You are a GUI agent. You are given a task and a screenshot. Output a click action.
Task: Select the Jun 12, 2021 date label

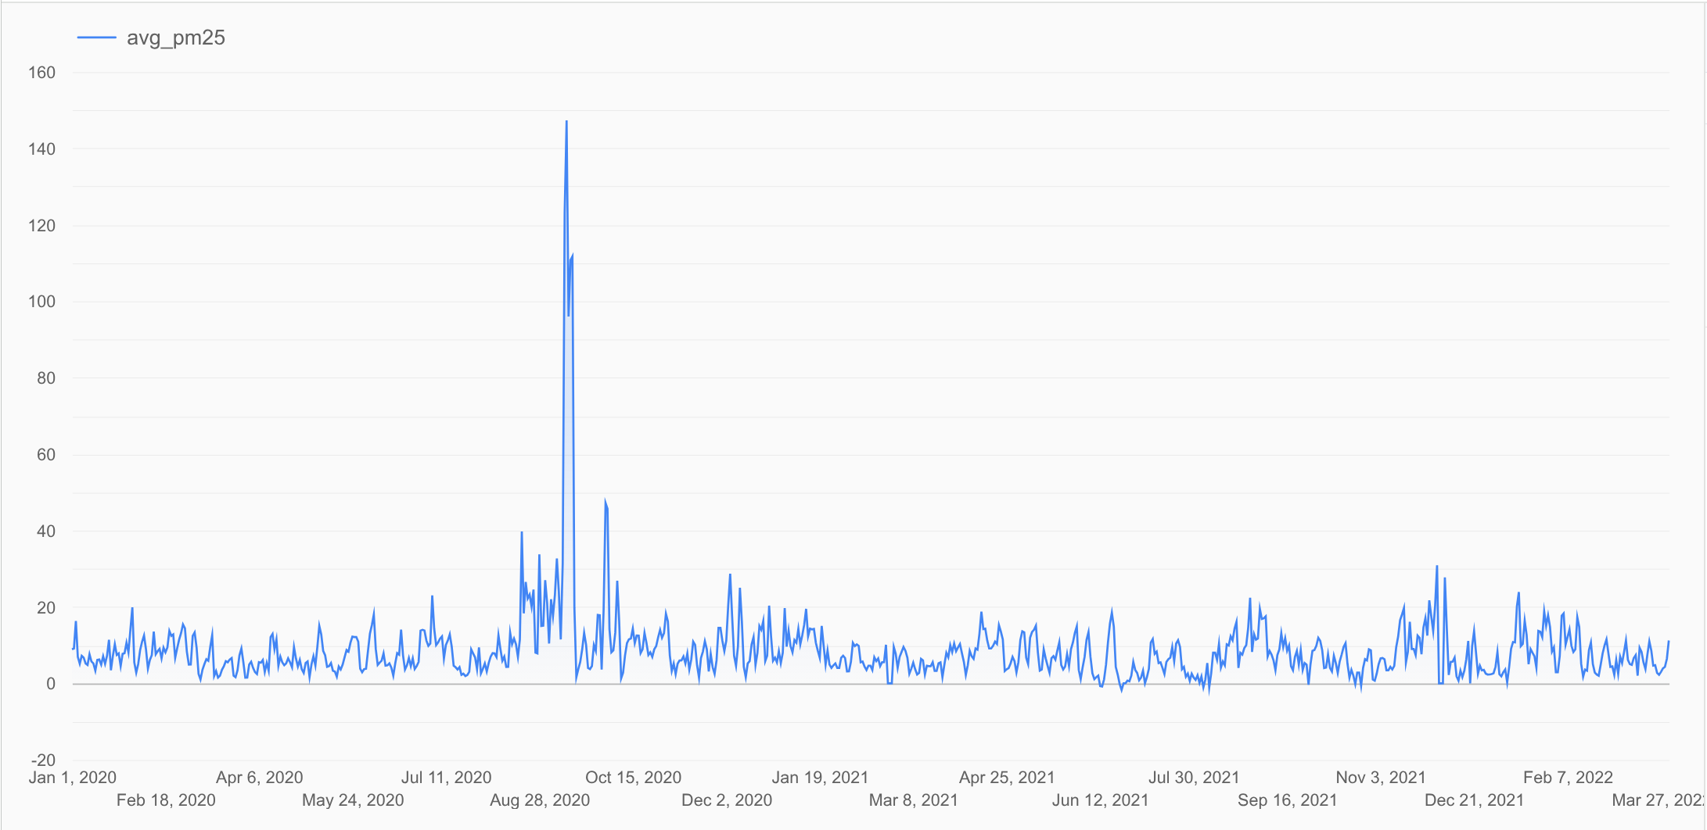click(1101, 800)
